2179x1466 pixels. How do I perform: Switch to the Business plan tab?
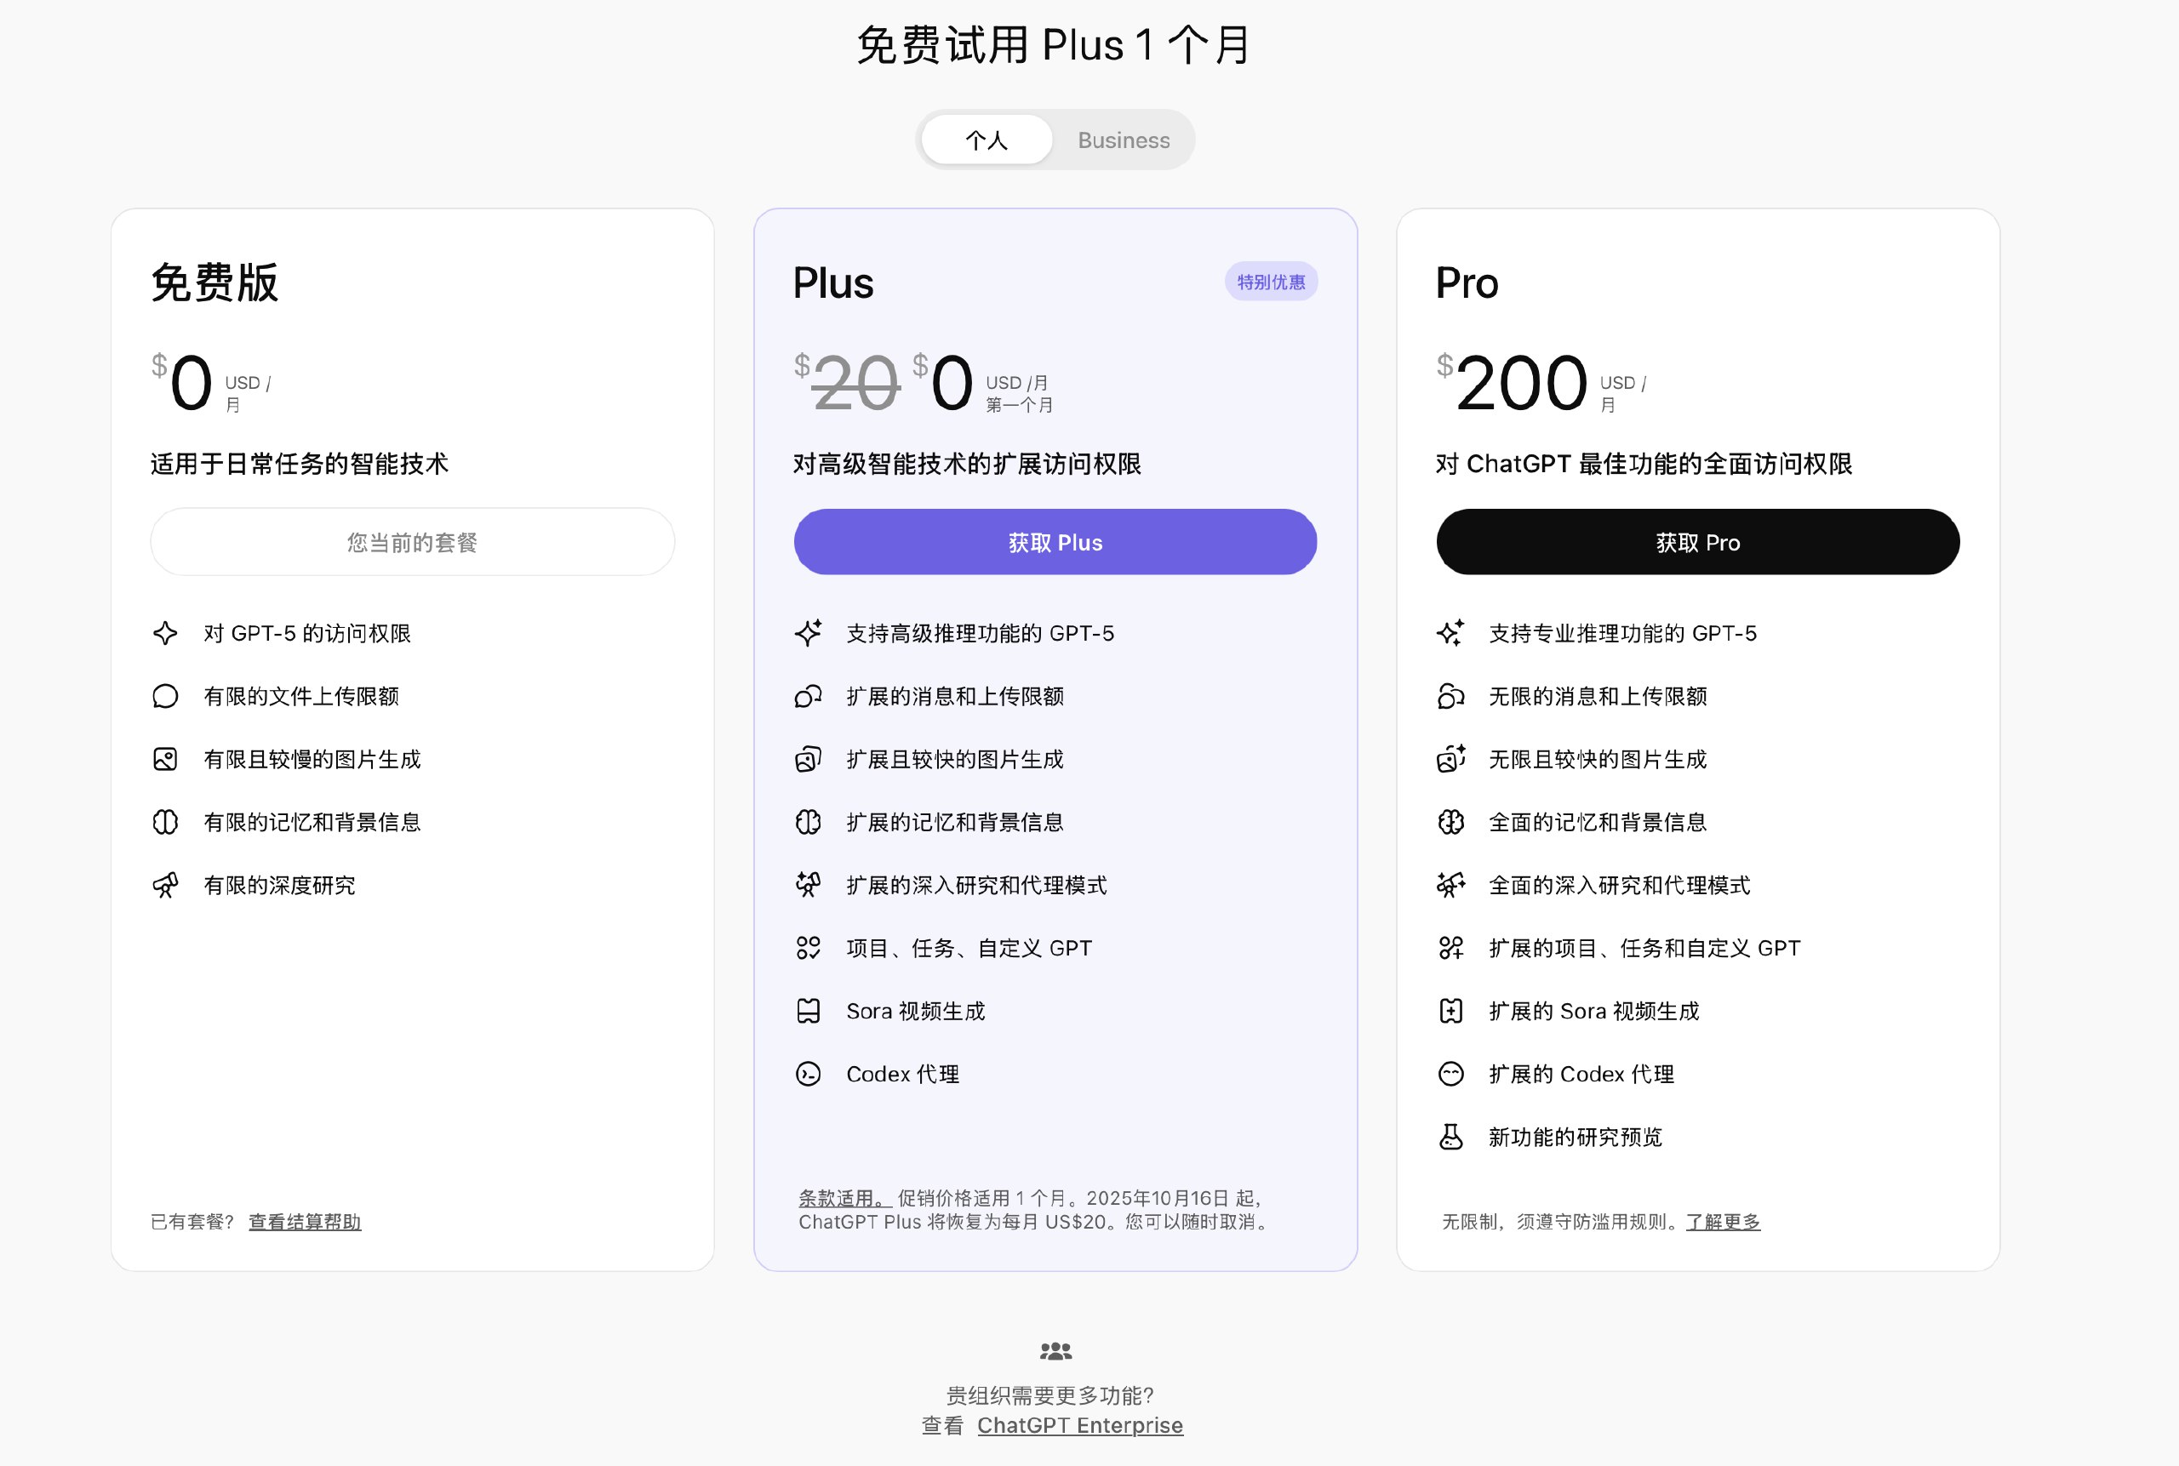click(1124, 140)
